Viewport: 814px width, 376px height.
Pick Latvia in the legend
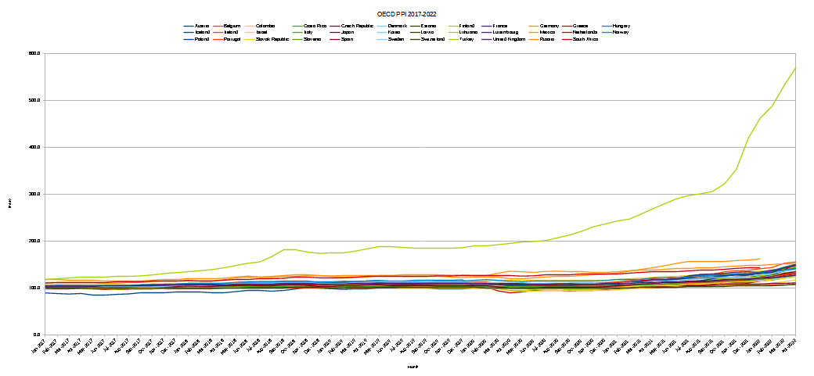[427, 32]
